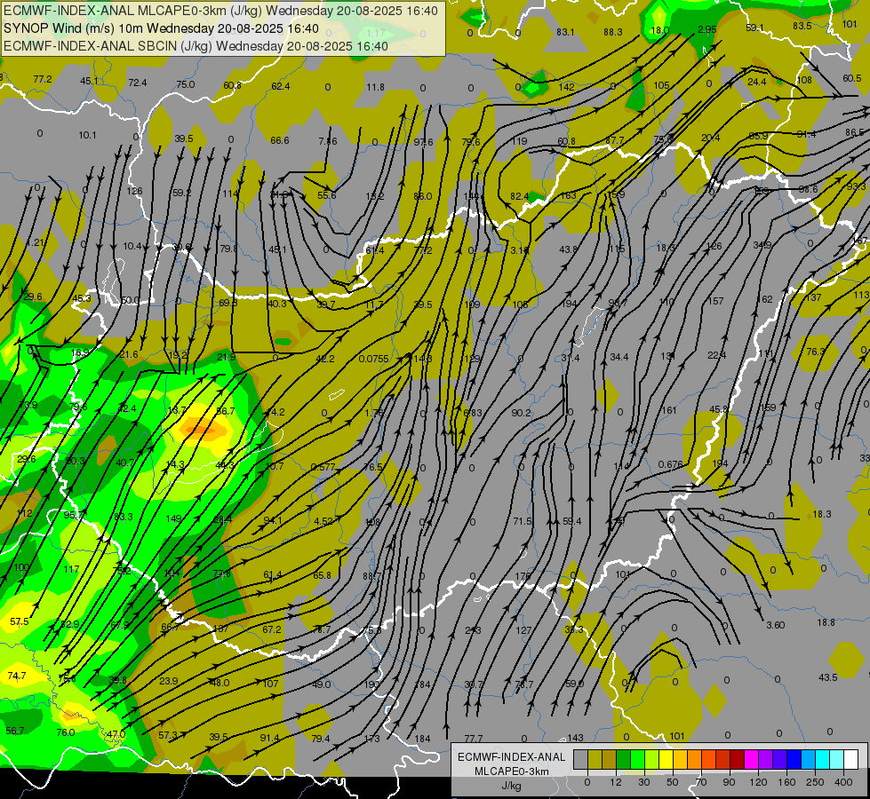Screen dimensions: 870x799
Task: Click the map value '59.1'
Action: tap(754, 28)
